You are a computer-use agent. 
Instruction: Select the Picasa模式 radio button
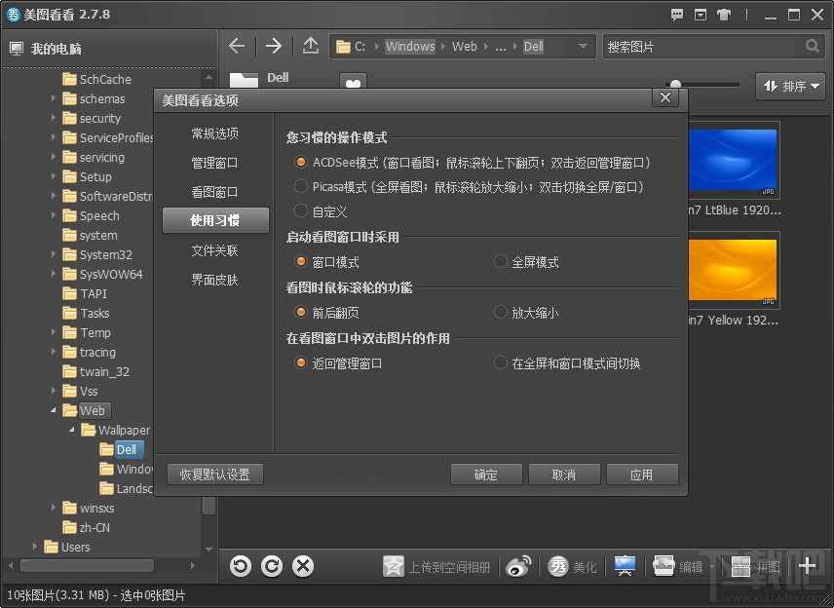[301, 186]
